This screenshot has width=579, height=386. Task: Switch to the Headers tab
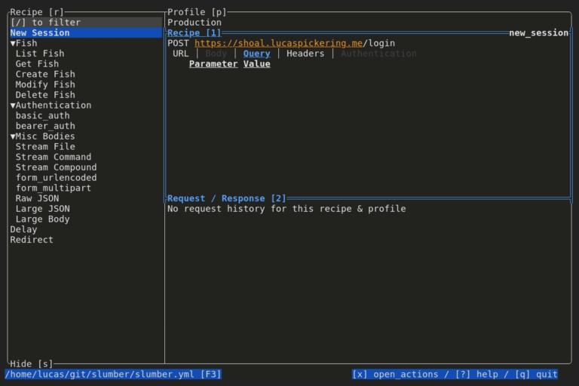tap(305, 54)
